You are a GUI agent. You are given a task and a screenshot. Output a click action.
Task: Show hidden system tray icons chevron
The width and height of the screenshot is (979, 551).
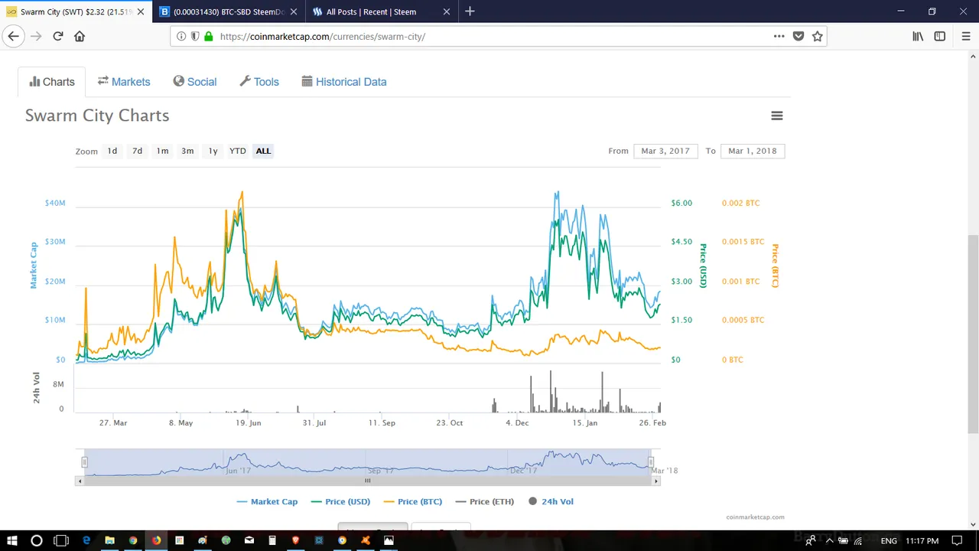pyautogui.click(x=829, y=540)
